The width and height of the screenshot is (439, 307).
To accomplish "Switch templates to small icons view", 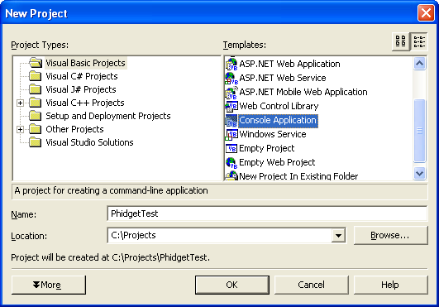I will [x=419, y=41].
